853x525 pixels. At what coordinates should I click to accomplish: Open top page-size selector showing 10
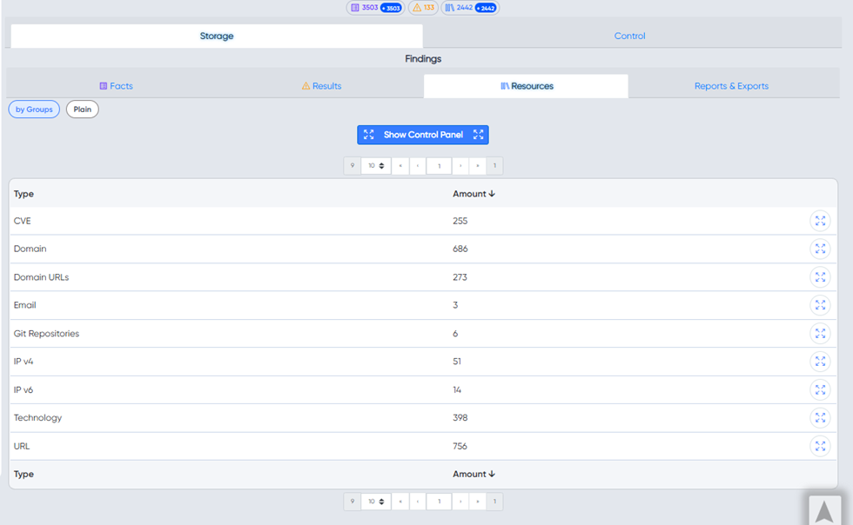point(376,166)
